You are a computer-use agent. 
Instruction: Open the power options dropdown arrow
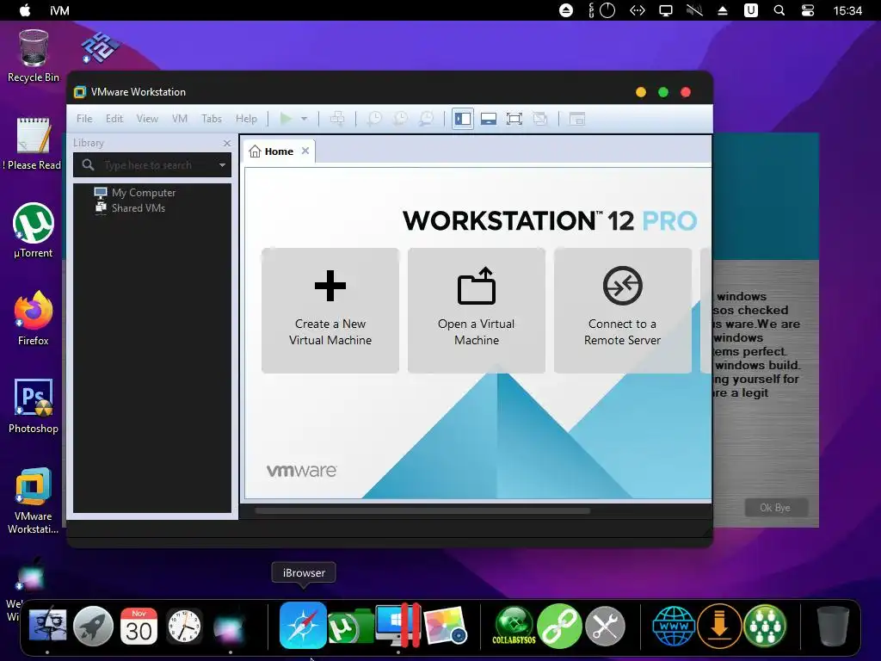point(304,119)
